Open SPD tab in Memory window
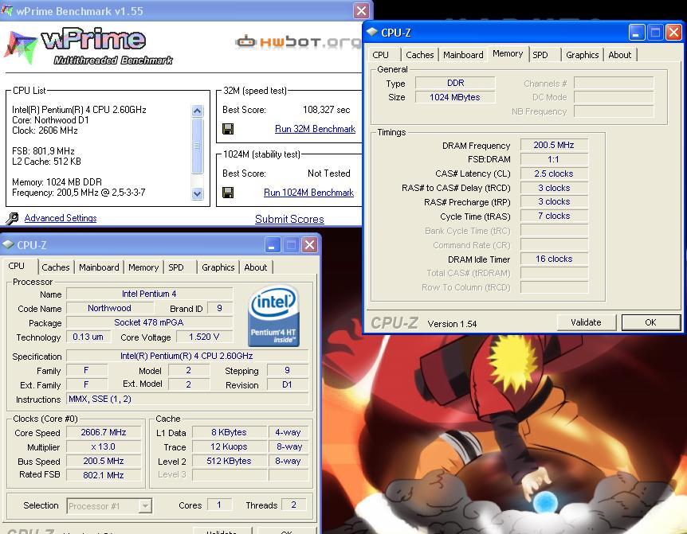 (x=540, y=55)
